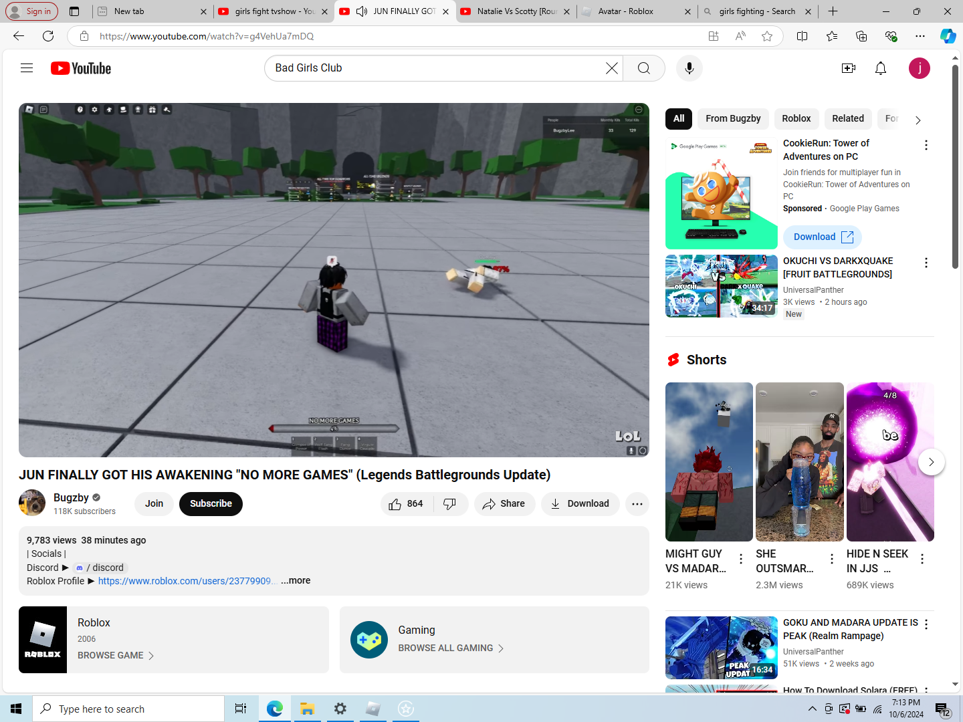
Task: Open the YouTube hamburger guide menu
Action: pos(27,68)
